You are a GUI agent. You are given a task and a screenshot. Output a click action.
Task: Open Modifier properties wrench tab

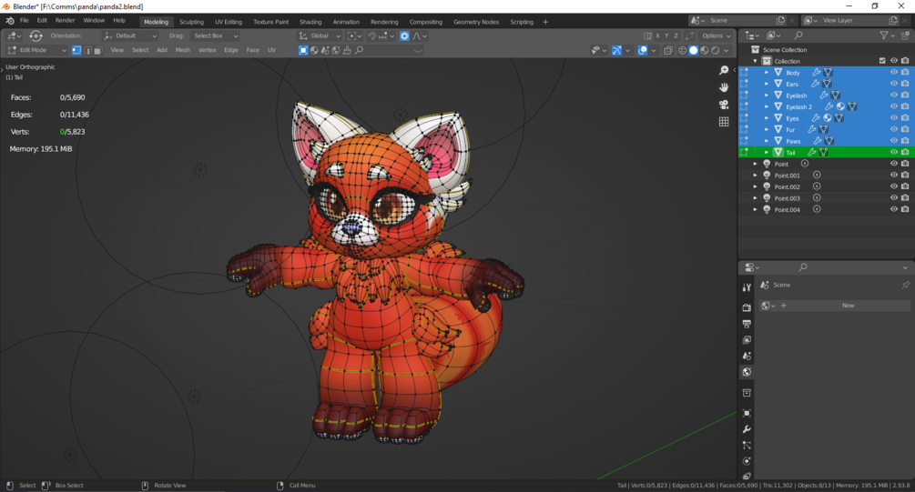click(x=747, y=429)
